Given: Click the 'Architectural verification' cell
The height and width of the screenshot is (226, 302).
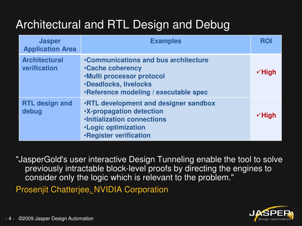Looking at the screenshot, I should point(50,76).
